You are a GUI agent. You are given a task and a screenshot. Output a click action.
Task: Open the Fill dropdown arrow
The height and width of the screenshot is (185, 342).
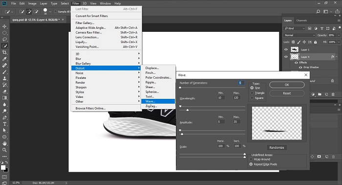tap(339, 42)
